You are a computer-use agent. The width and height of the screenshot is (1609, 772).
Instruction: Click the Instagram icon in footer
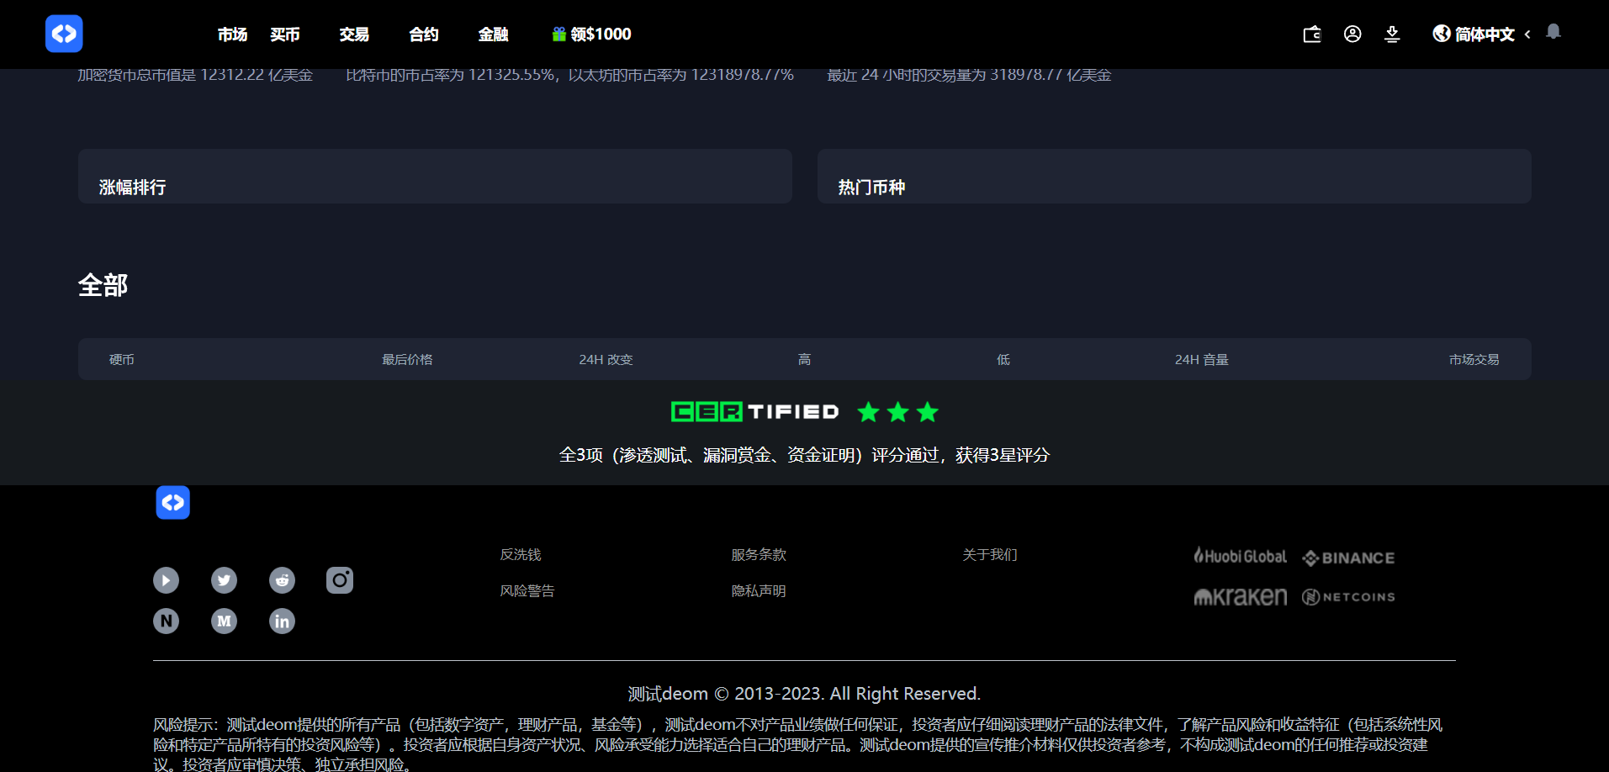tap(340, 580)
